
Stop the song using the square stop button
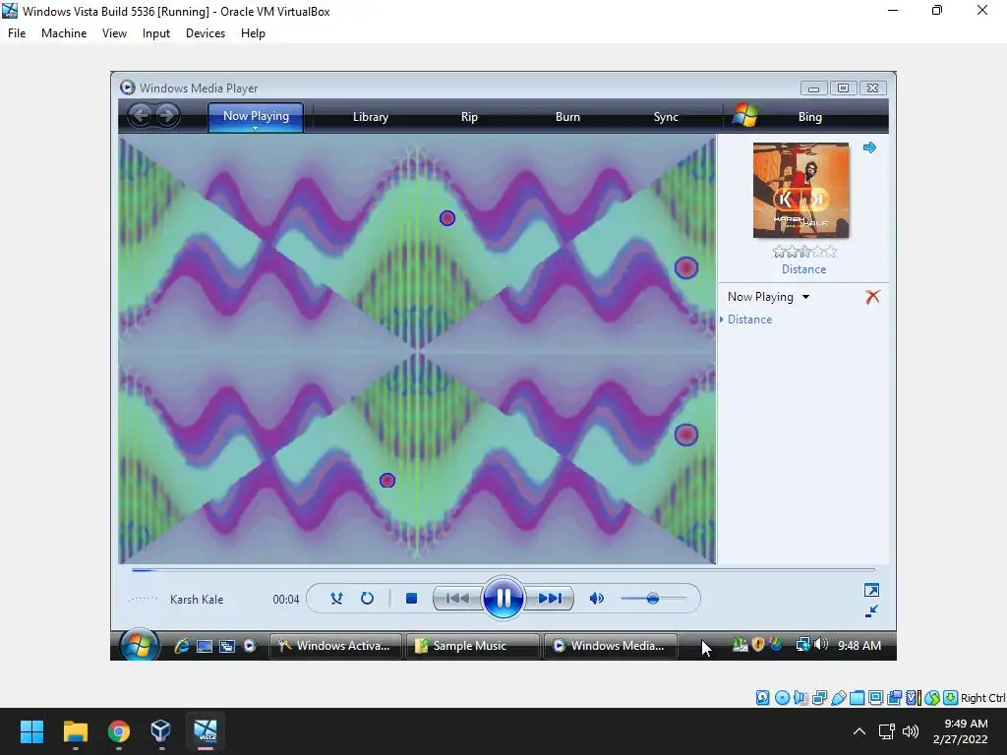(412, 599)
